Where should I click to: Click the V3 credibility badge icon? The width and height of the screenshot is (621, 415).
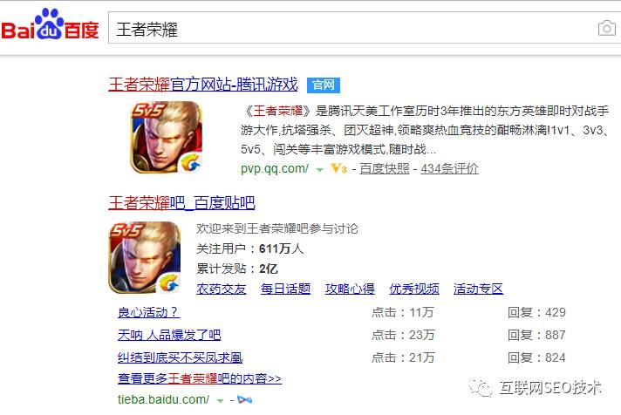339,168
